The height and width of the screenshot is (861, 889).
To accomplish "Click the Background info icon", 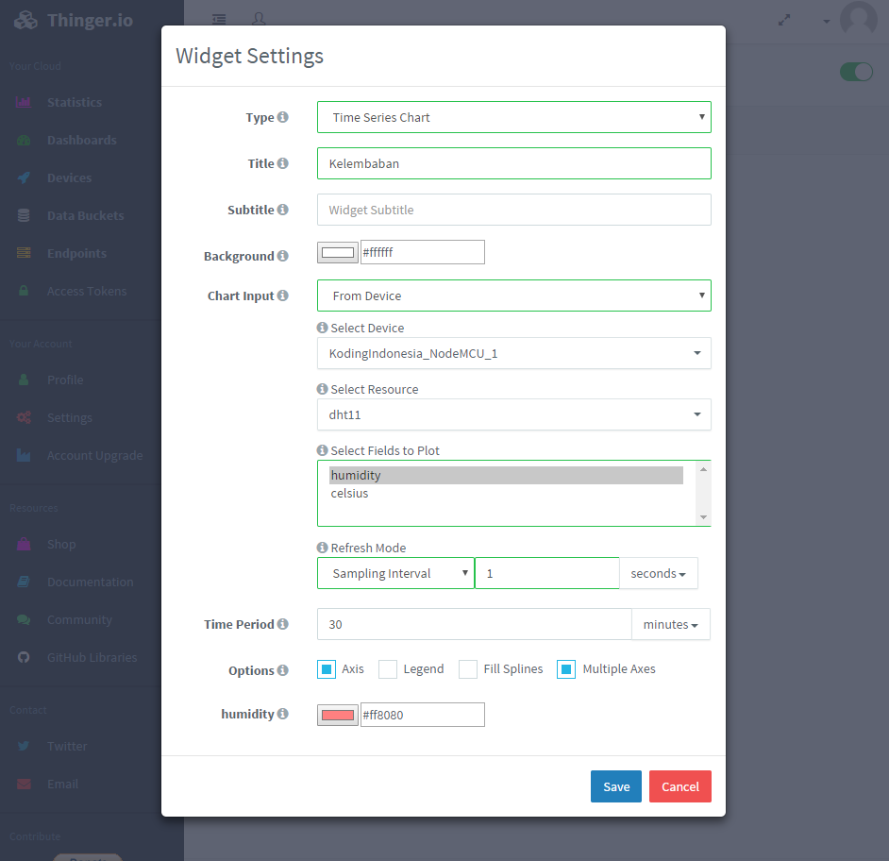I will [x=282, y=256].
